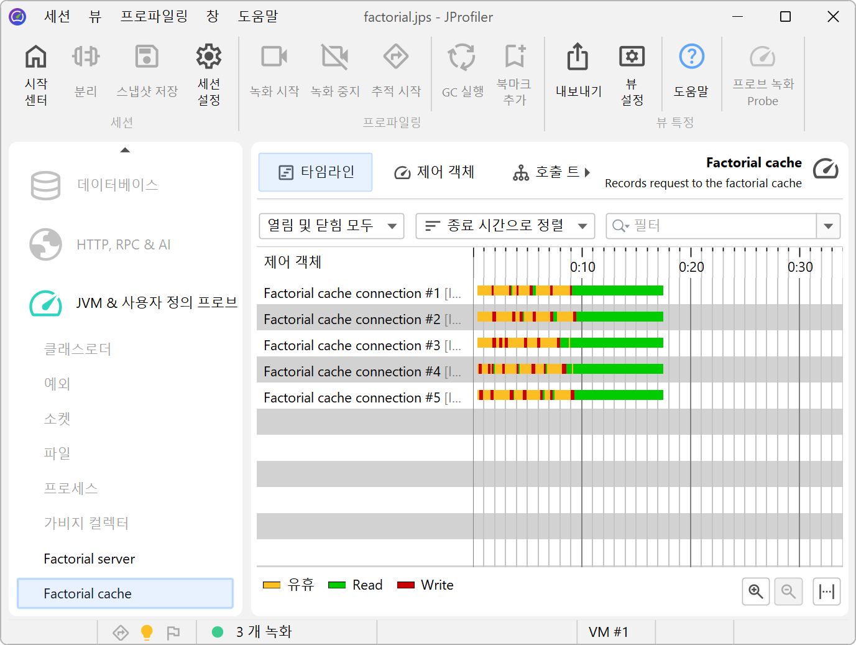Open 뷰 설정 view settings icon

pos(632,57)
